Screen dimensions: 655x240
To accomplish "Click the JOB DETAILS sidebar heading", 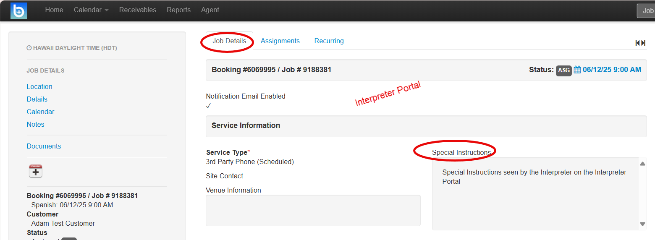I will coord(45,70).
